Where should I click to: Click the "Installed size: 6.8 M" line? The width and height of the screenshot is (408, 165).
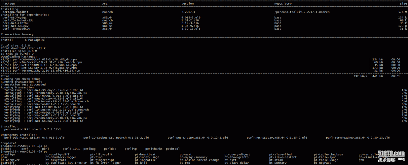19,51
